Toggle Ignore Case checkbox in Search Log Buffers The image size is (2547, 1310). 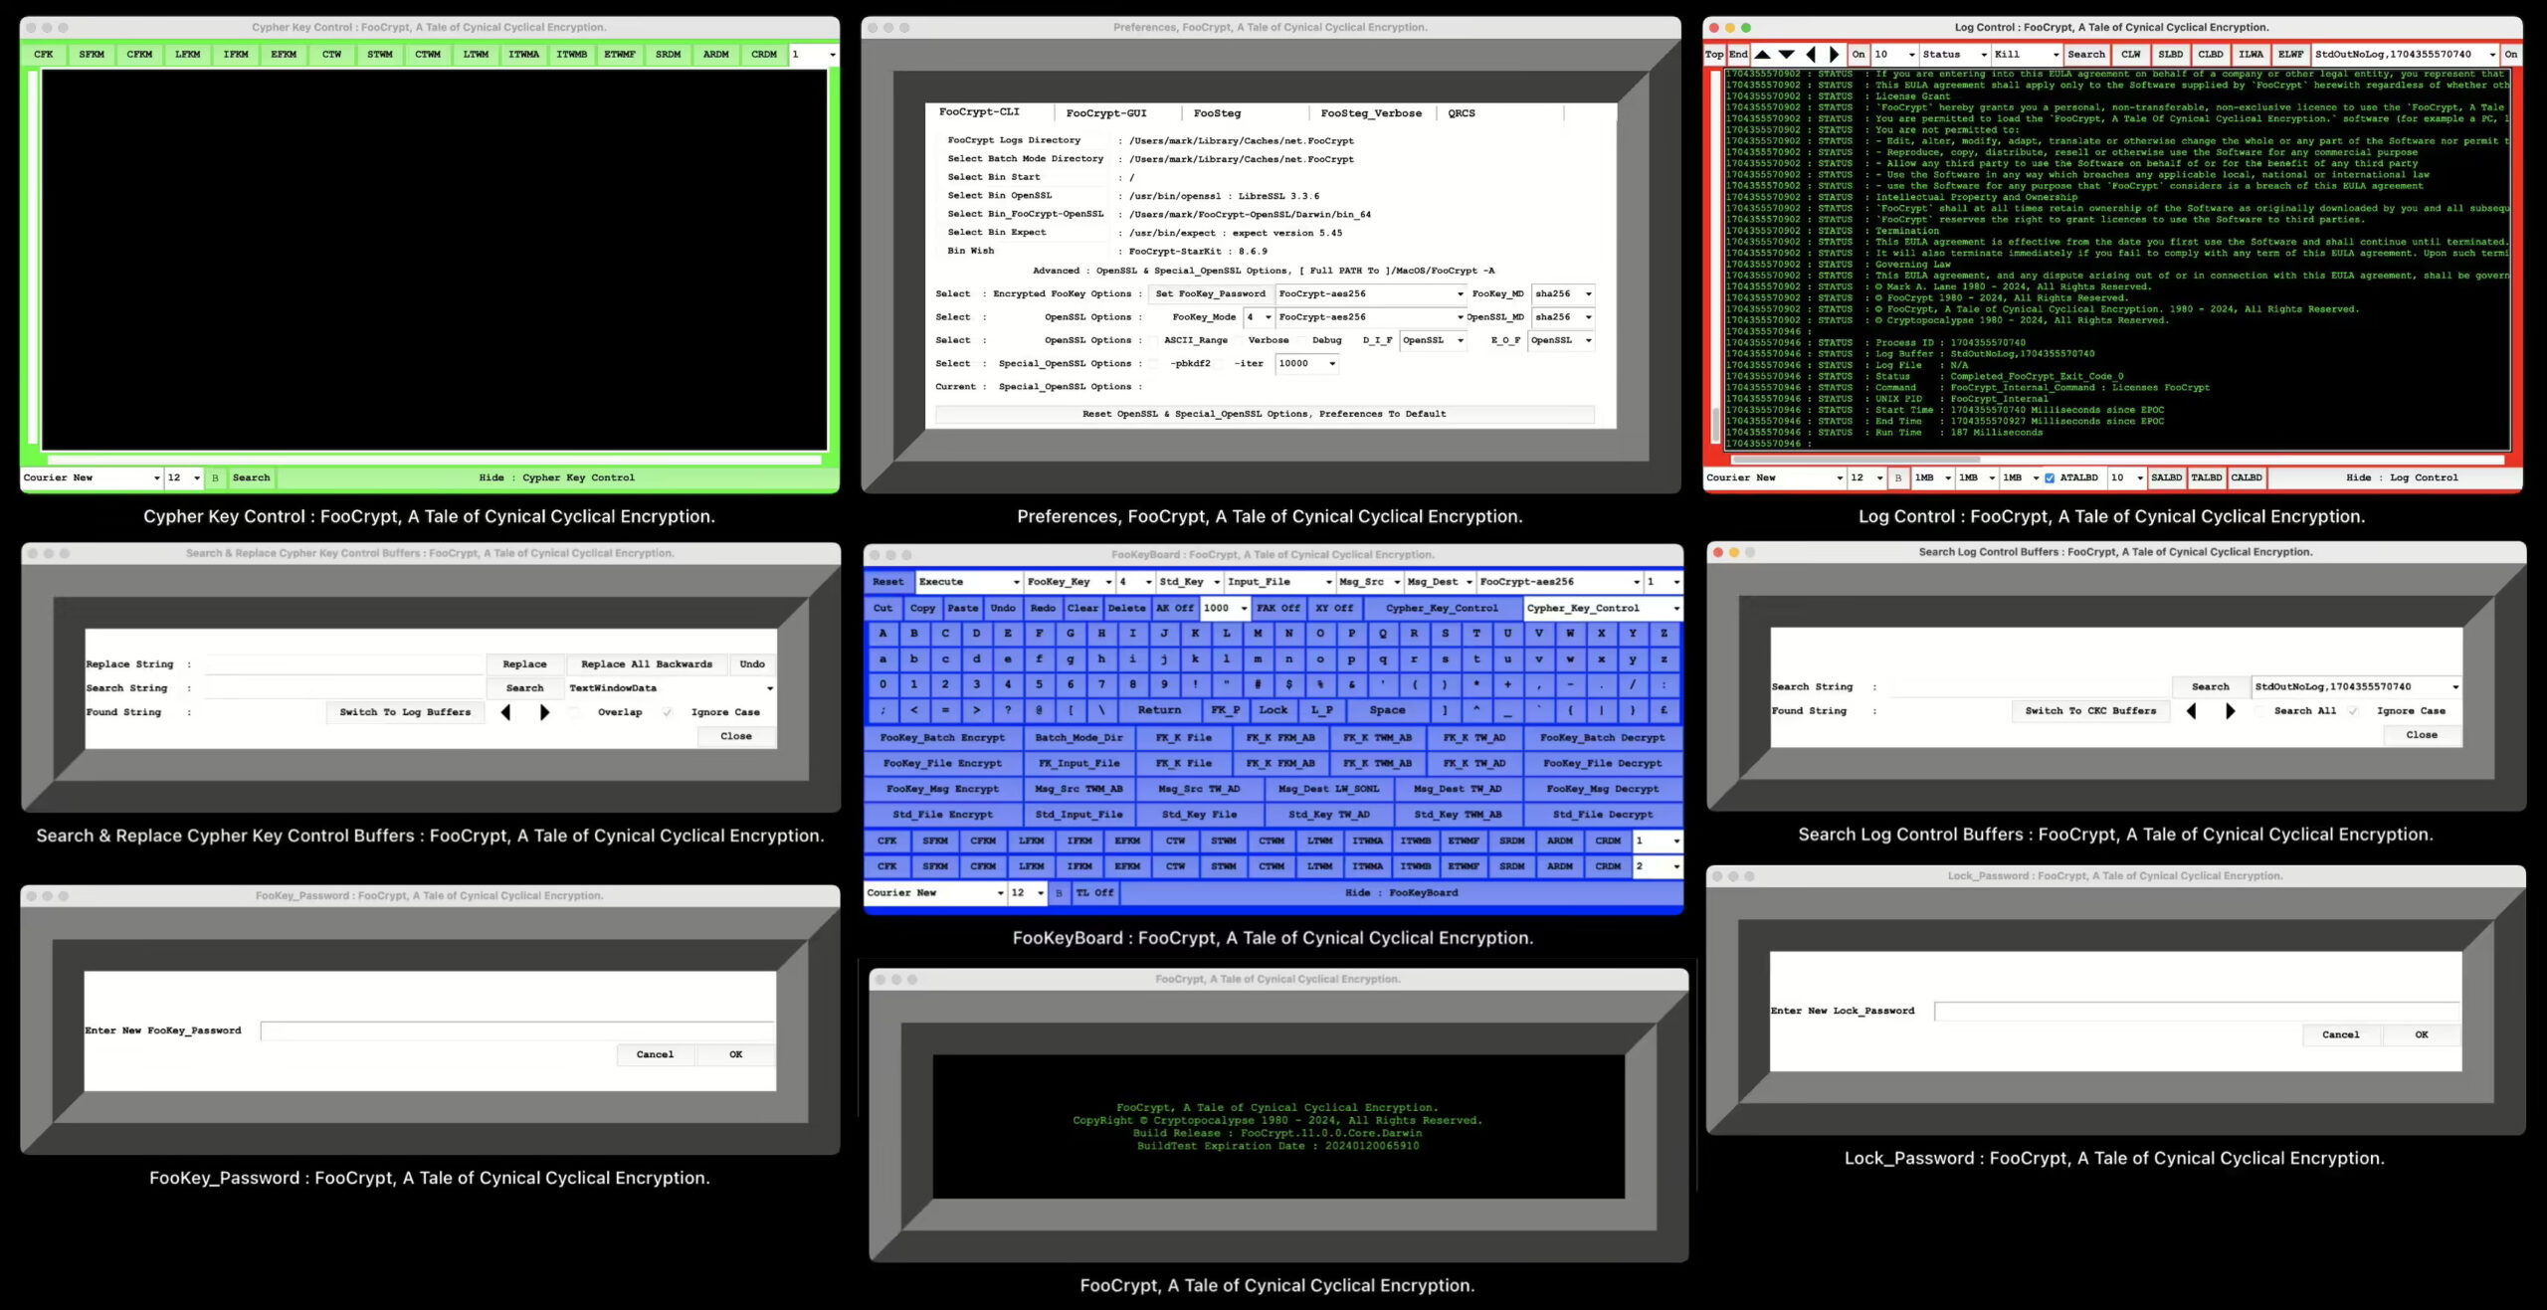click(x=2353, y=711)
